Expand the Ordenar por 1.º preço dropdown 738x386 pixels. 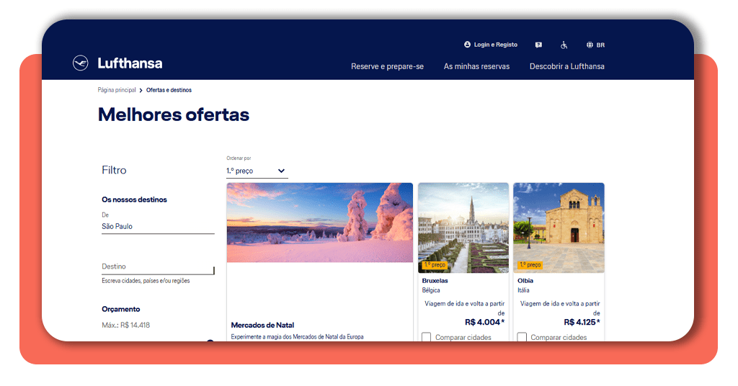point(257,171)
